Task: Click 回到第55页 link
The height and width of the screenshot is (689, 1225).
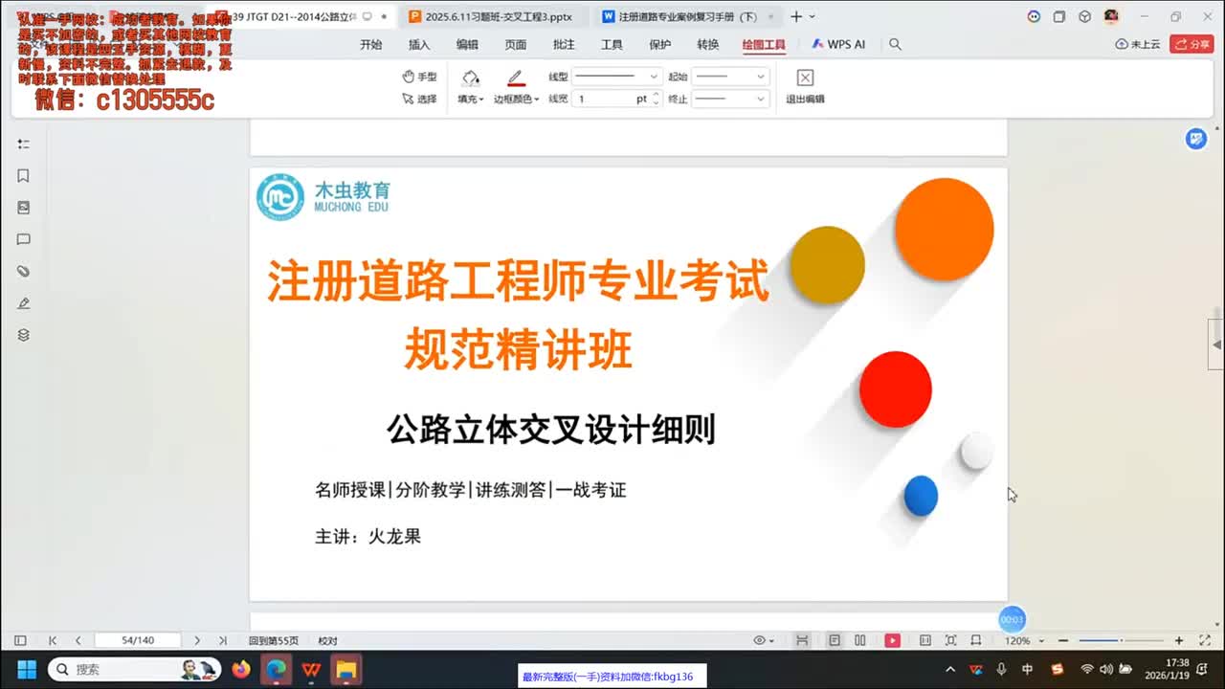Action: tap(274, 640)
